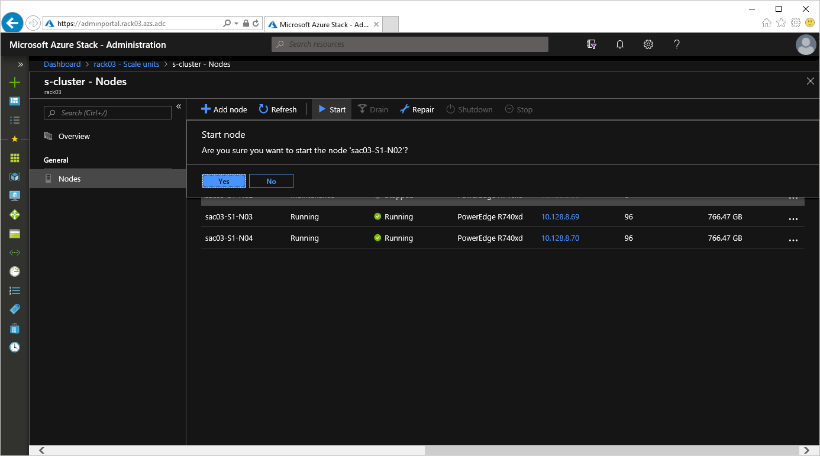Select the sac03-S1-N04 node row name
The image size is (820, 456).
pyautogui.click(x=229, y=238)
